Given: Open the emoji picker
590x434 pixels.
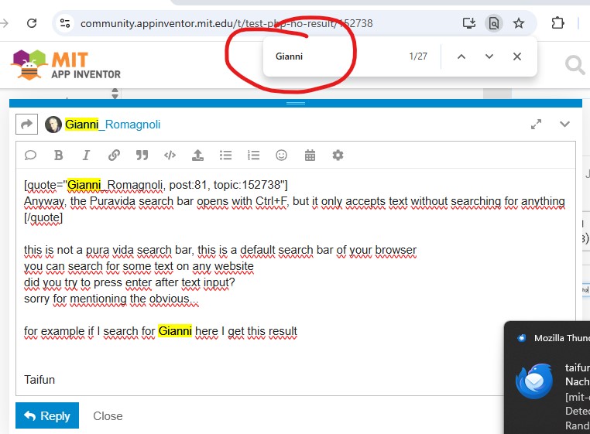Looking at the screenshot, I should [281, 155].
